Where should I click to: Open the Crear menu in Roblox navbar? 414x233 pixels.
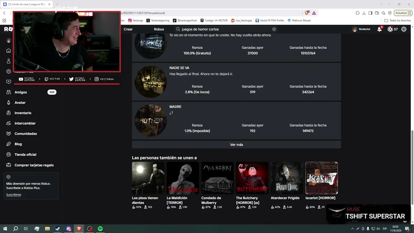[128, 29]
